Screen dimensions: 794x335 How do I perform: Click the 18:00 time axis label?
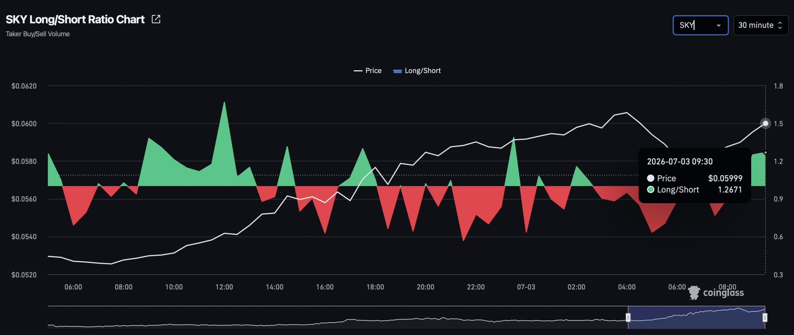[375, 287]
